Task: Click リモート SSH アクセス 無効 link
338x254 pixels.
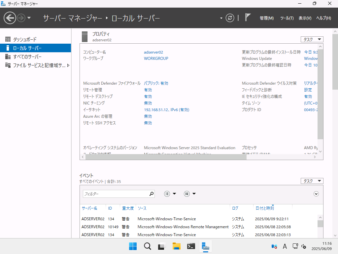Action: tap(148, 123)
